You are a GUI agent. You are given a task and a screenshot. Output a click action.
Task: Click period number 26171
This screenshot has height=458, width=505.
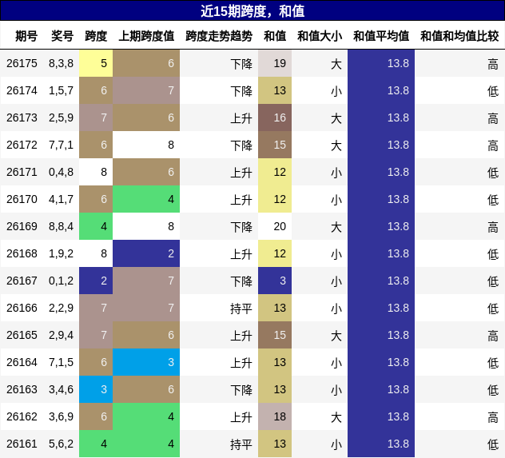22,172
